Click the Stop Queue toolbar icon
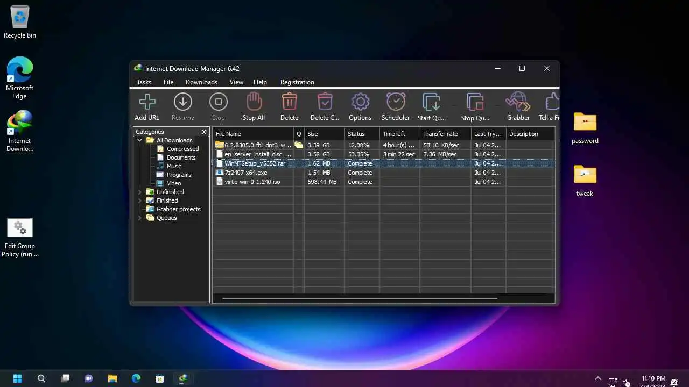Screen dimensions: 689x387 coord(475,102)
